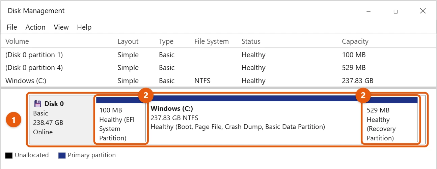Sort by the File System column header
Viewport: 437px width, 169px height.
[212, 41]
